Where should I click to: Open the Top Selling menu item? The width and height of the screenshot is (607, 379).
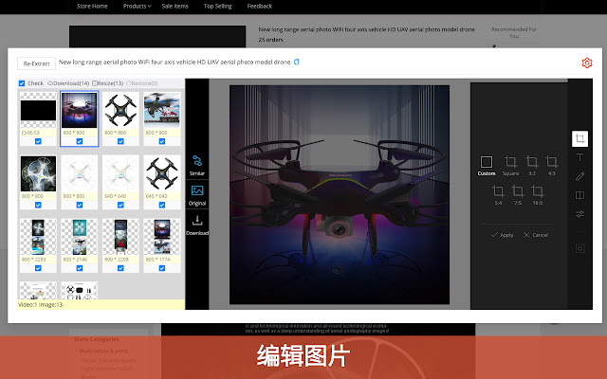[218, 6]
